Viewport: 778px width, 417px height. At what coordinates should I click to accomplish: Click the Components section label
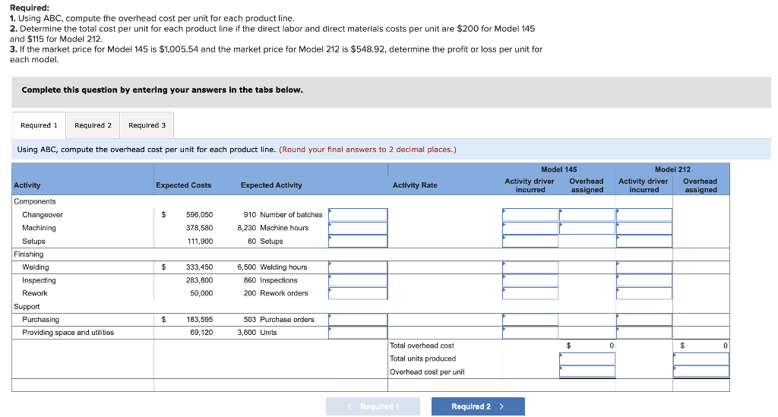click(35, 202)
